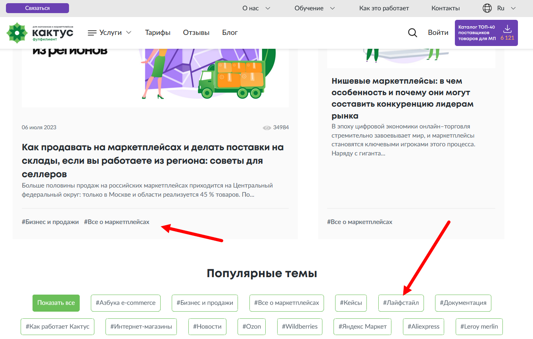
Task: Click the eye views icon
Action: (267, 128)
